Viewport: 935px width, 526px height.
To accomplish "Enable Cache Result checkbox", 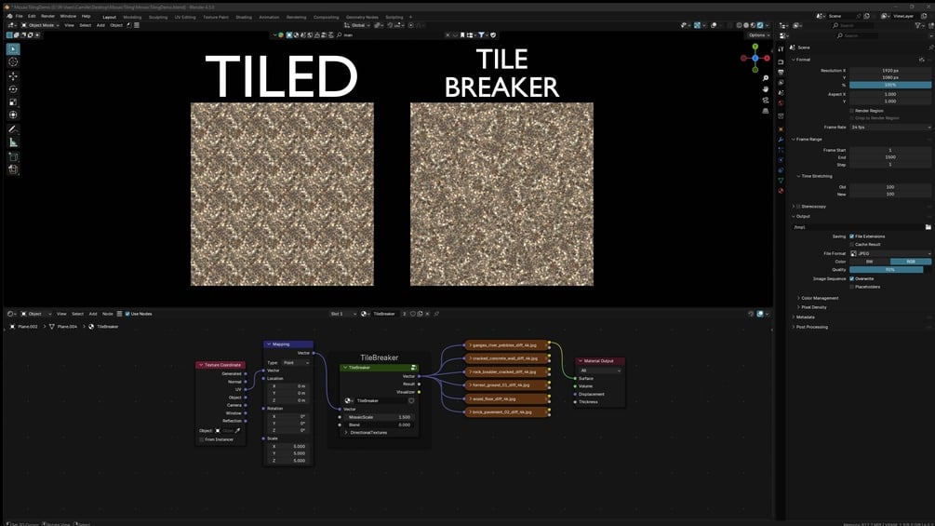I will click(x=851, y=245).
